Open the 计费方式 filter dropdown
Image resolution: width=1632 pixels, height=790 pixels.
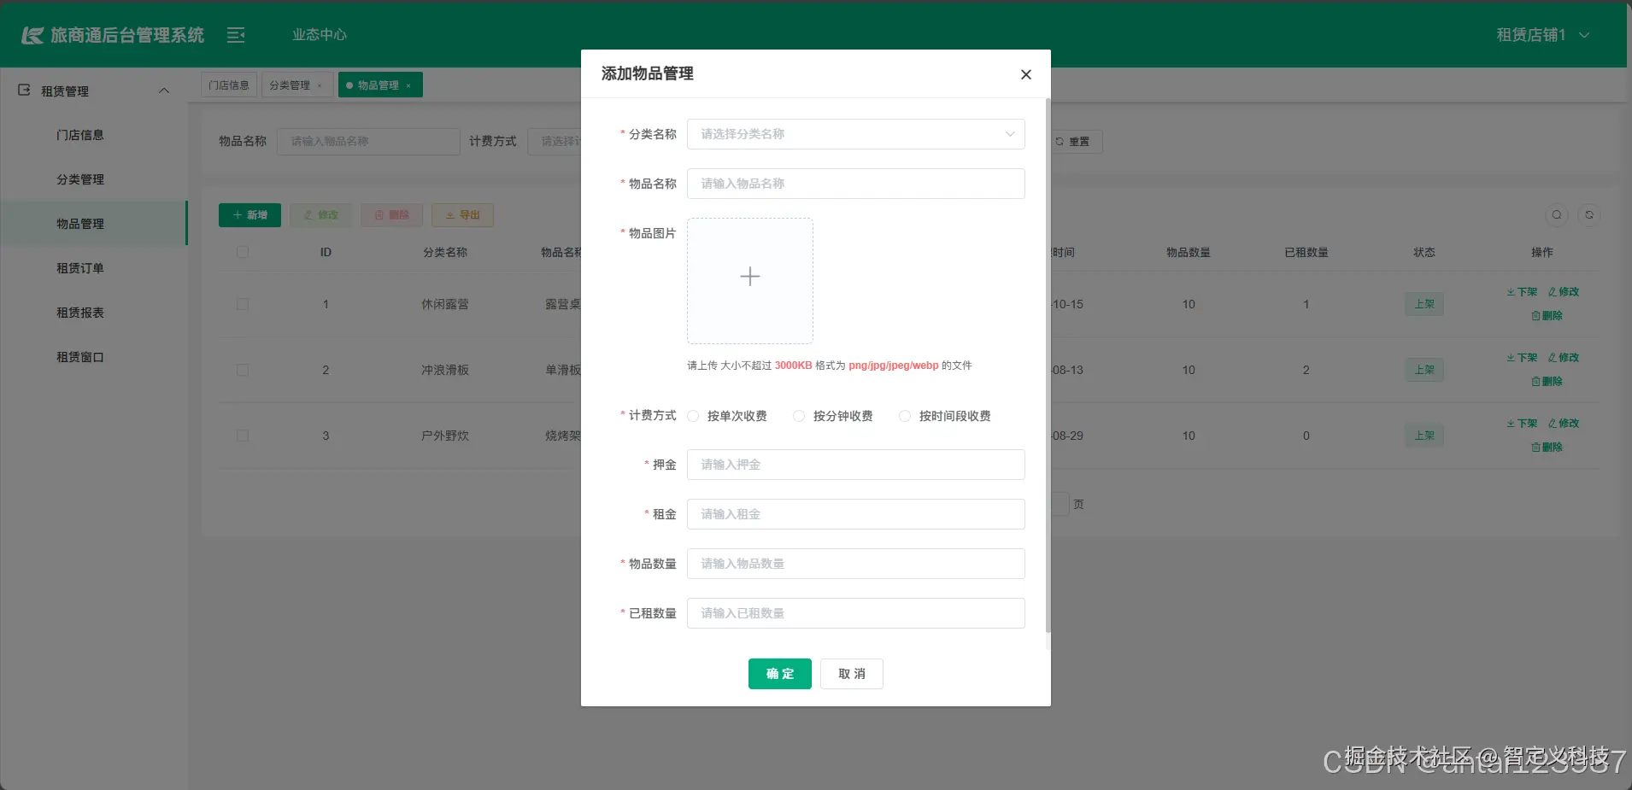(x=554, y=141)
